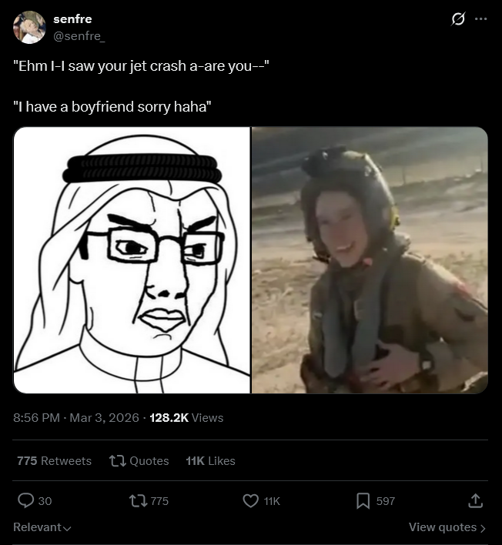Expand the Relevant sort dropdown
Viewport: 502px width, 545px height.
[x=42, y=527]
